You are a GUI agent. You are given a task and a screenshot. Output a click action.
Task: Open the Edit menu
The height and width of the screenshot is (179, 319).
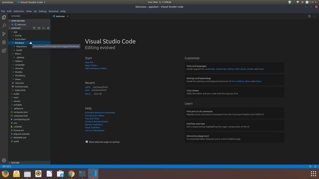click(x=9, y=11)
